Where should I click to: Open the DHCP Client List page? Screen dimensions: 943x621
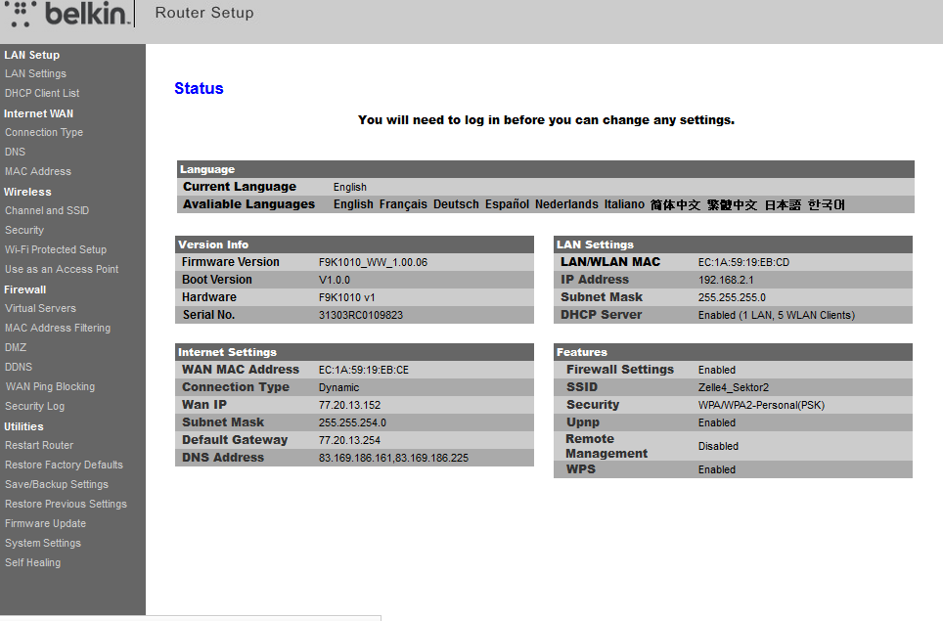(x=42, y=93)
